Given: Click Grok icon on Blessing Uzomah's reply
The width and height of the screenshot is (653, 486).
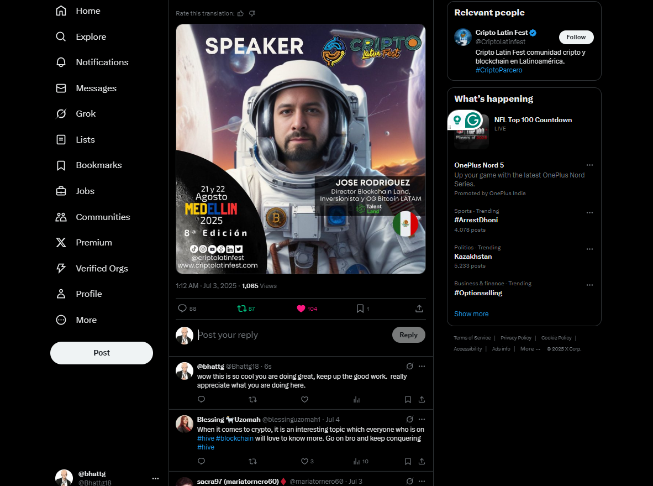Looking at the screenshot, I should (x=410, y=419).
